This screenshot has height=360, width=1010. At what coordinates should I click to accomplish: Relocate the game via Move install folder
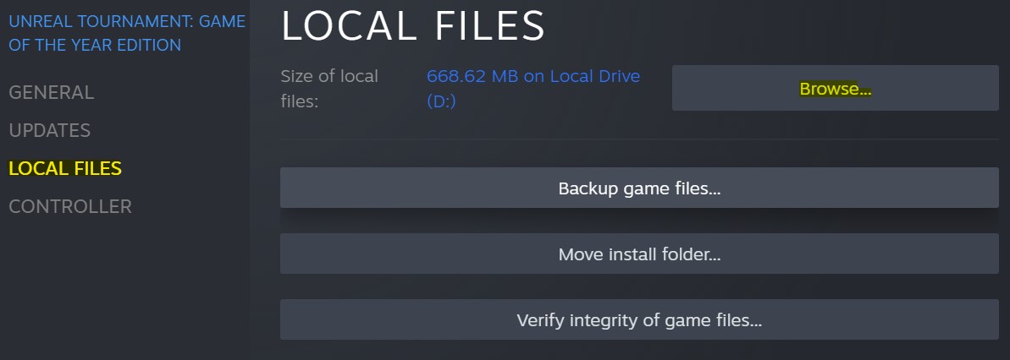pos(639,254)
